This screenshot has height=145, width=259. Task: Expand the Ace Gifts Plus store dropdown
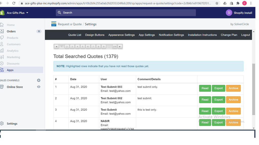pyautogui.click(x=27, y=13)
